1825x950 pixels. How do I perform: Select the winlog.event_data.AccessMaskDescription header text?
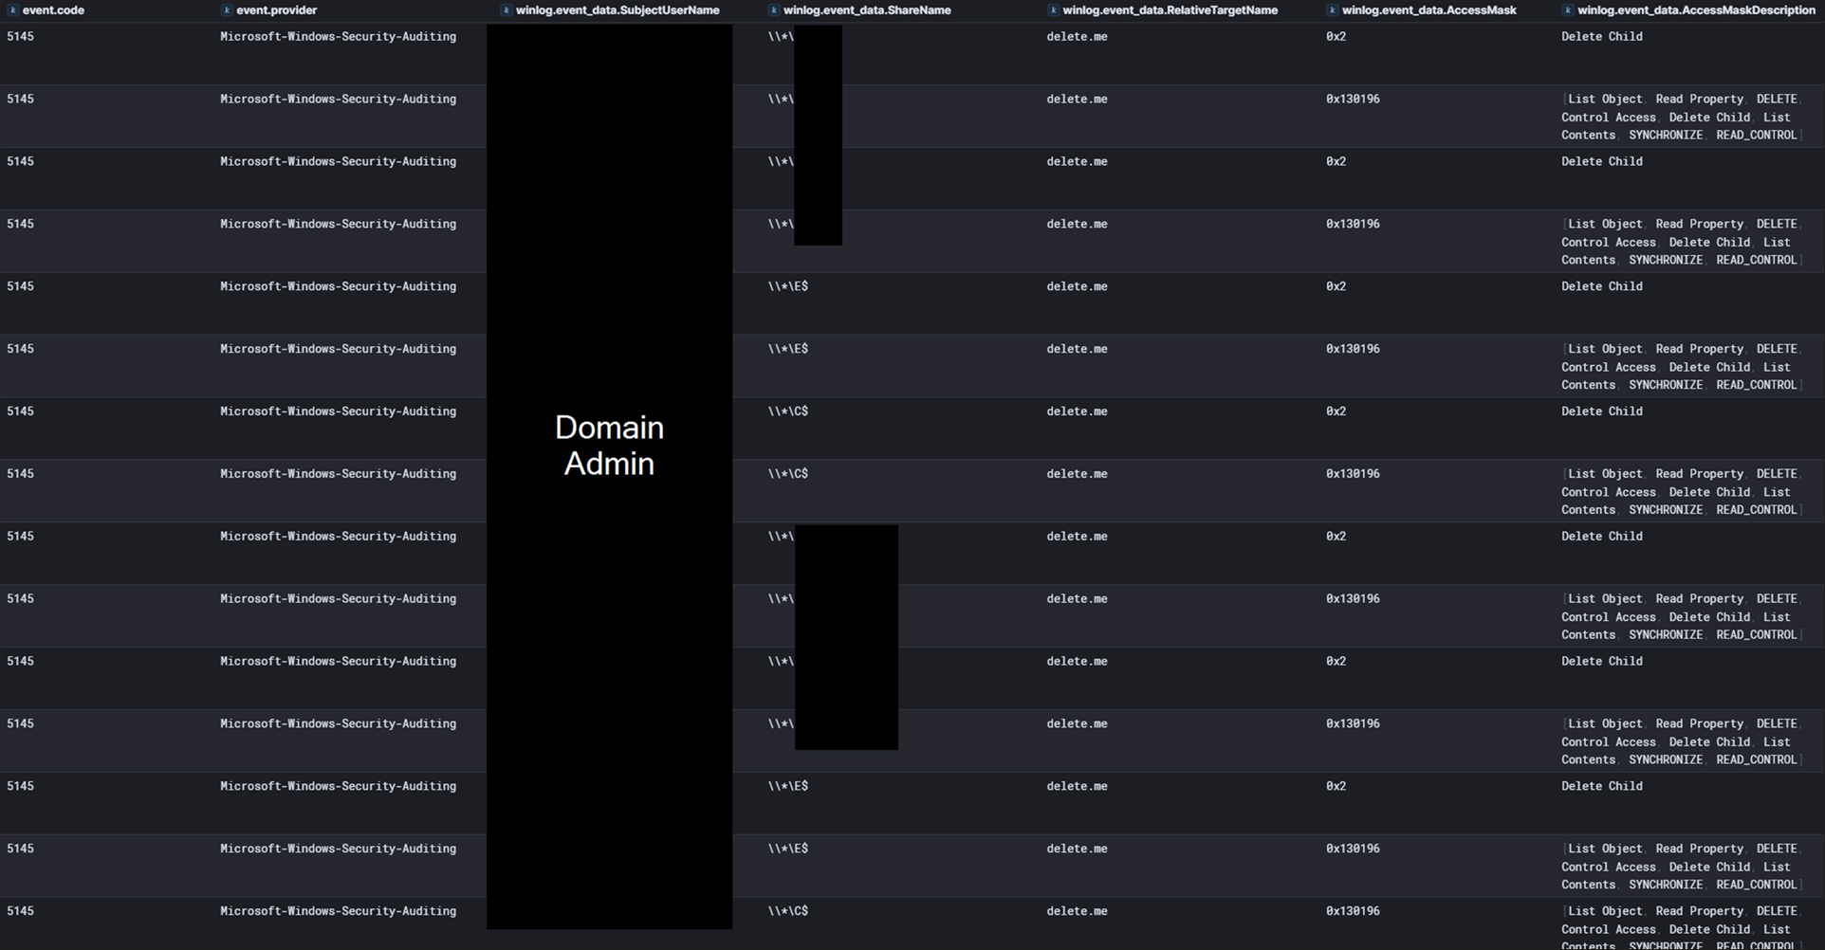1696,10
